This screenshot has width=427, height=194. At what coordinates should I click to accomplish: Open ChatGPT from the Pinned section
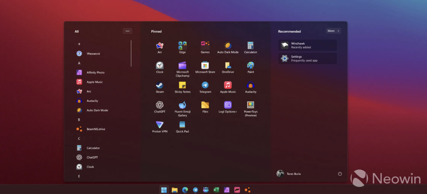point(160,107)
